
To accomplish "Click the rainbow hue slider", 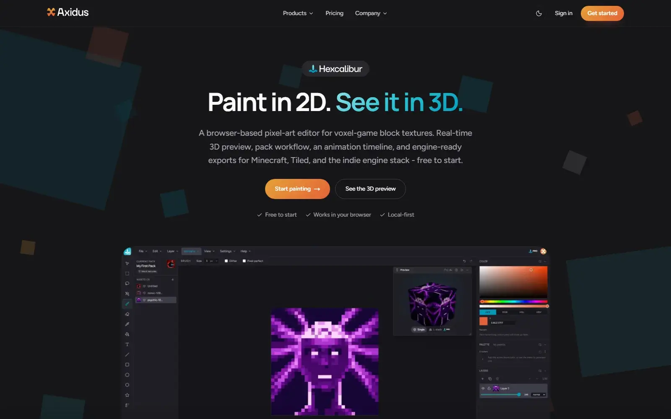I will pos(514,301).
